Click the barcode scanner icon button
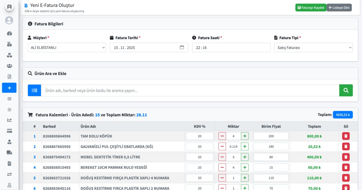The image size is (362, 190). click(34, 90)
